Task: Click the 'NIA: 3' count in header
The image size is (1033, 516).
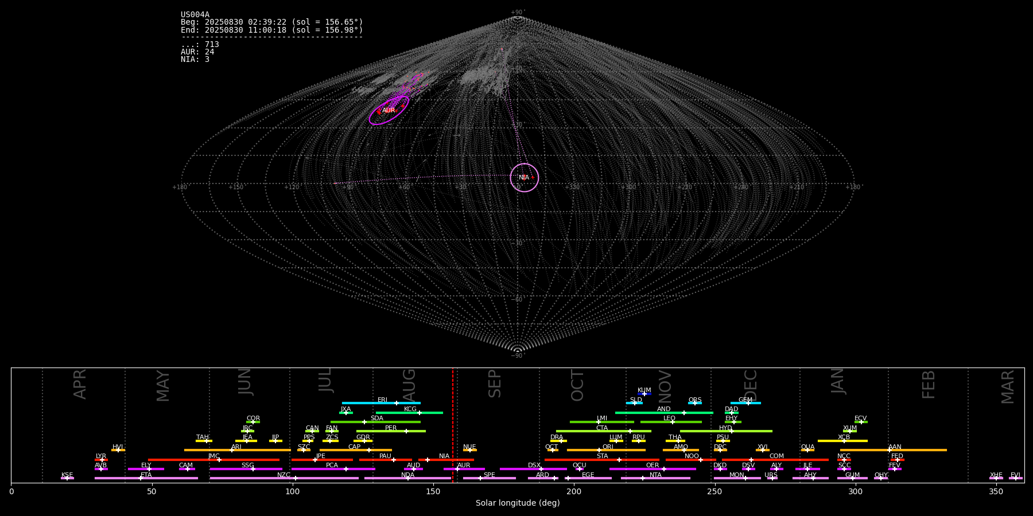Action: click(195, 60)
